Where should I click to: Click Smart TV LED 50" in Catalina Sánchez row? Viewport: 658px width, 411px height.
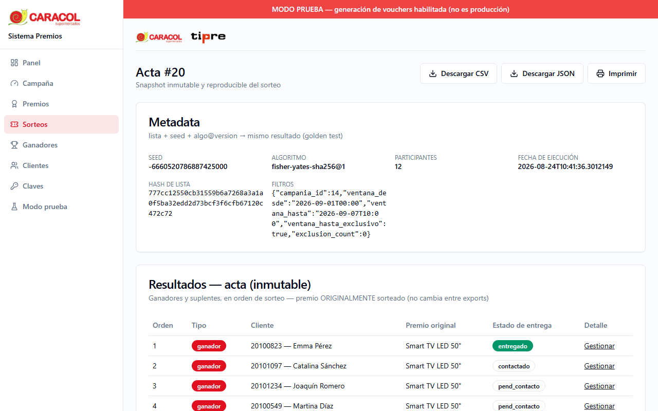[x=433, y=366]
